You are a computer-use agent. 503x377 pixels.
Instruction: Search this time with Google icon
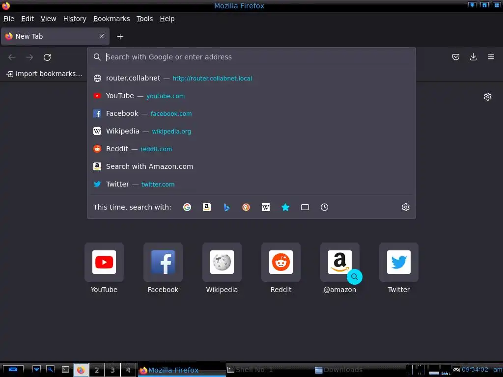(187, 207)
